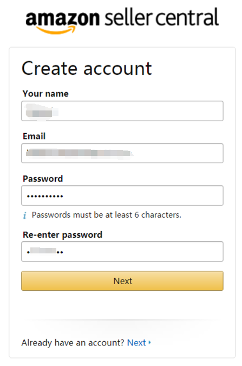Click the 'Re-enter password' label

pos(63,234)
